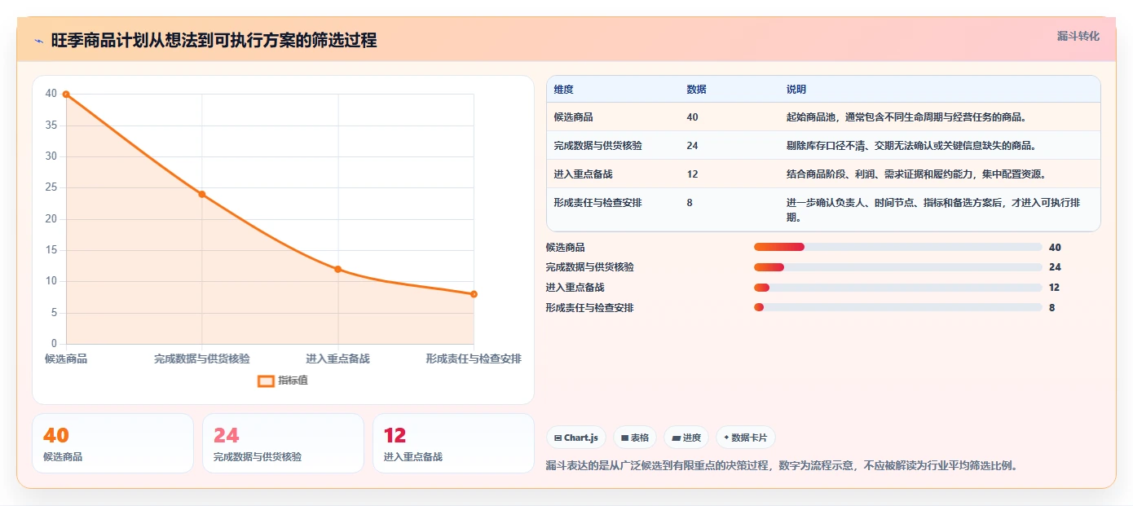The height and width of the screenshot is (506, 1133).
Task: Click the 完成数据与供货核验 progress bar
Action: 898,267
